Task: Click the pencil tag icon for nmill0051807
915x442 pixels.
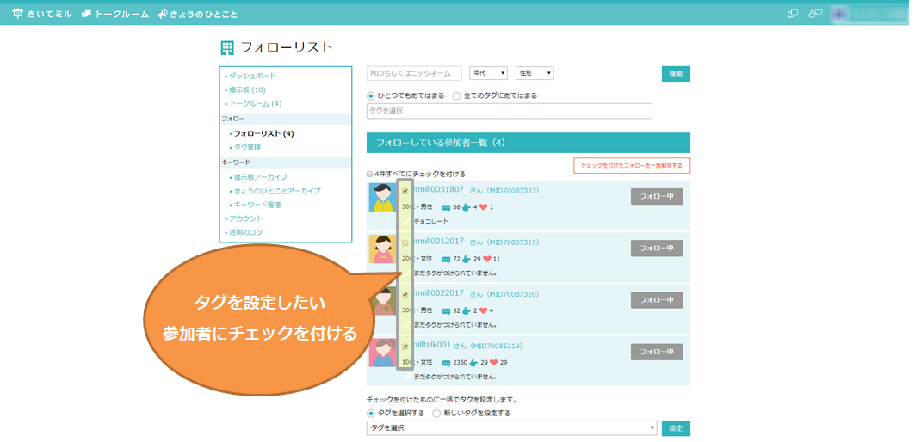Action: click(405, 221)
